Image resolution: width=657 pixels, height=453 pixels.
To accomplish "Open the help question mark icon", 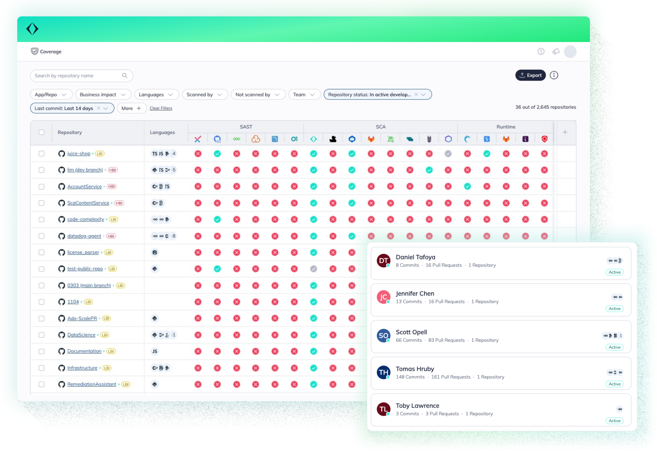I will pos(541,52).
